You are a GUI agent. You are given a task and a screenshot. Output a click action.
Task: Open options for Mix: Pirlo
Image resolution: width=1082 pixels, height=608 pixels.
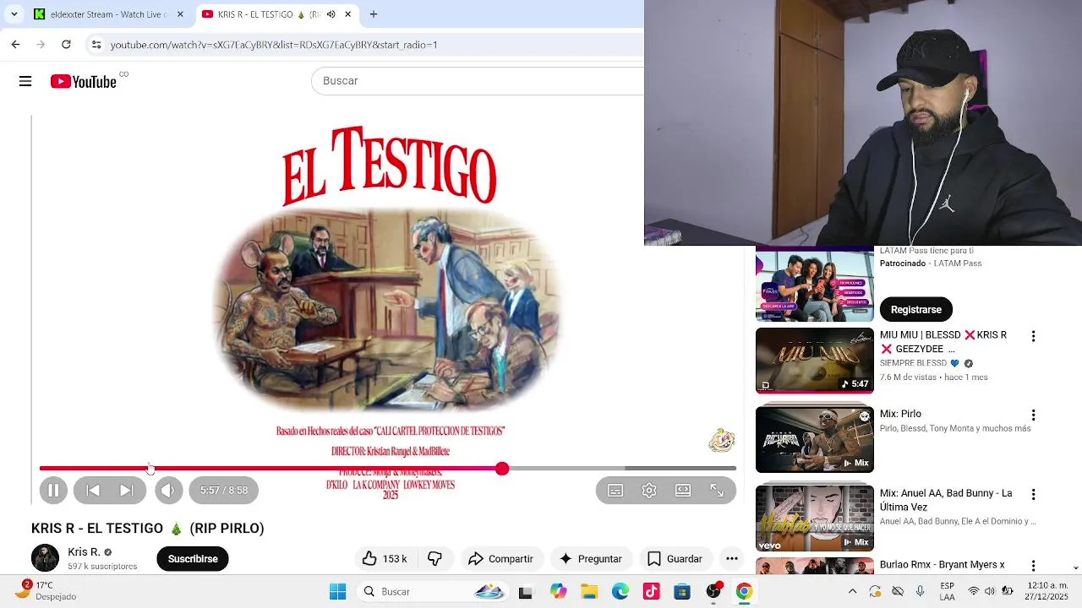(1033, 415)
